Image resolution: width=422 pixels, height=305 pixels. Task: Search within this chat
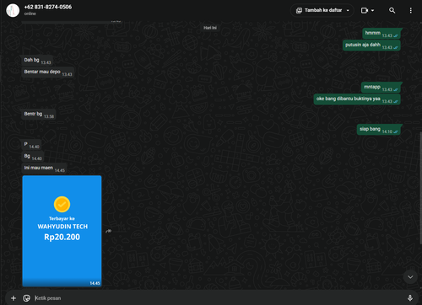(x=392, y=10)
